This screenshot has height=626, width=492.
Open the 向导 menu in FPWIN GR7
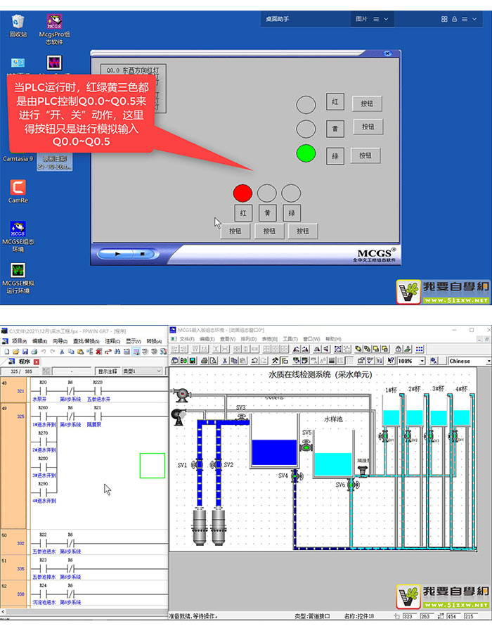pyautogui.click(x=60, y=341)
